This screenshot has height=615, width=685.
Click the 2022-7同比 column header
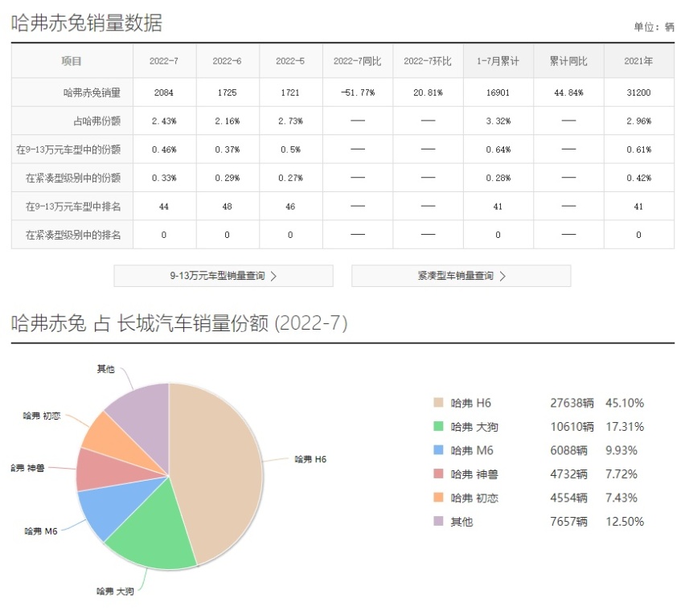(358, 61)
